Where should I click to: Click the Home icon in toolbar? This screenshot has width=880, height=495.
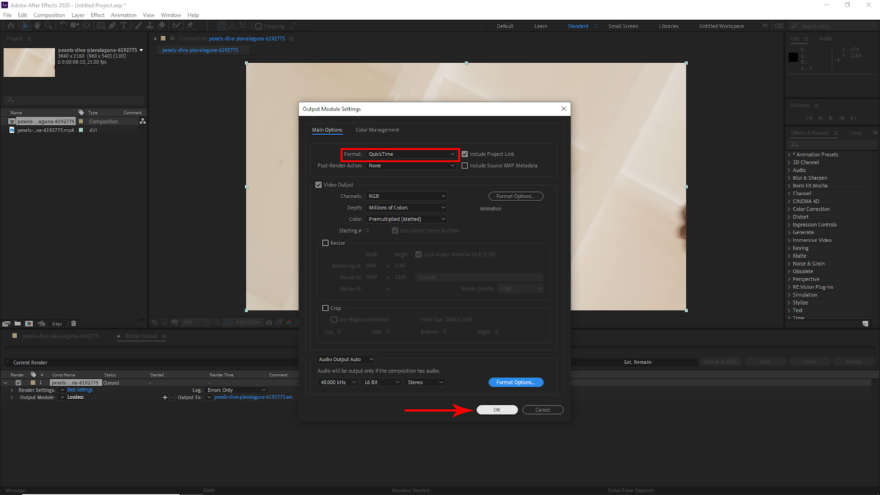tap(10, 26)
